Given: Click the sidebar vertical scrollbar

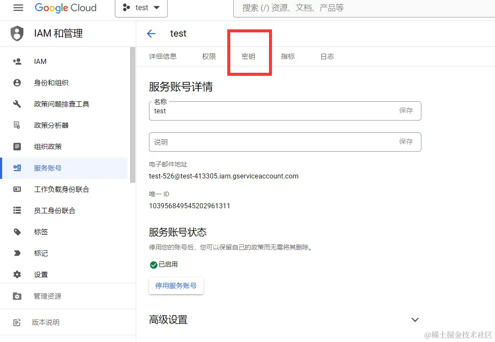Looking at the screenshot, I should point(133,115).
